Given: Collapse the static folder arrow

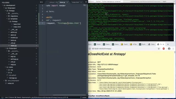Looking at the screenshot, I should pos(5,67).
